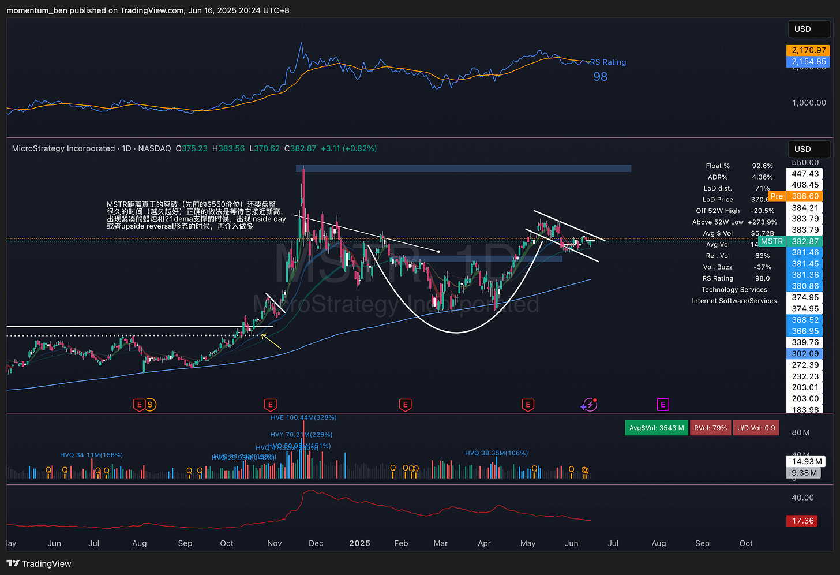Image resolution: width=840 pixels, height=575 pixels.
Task: Click the orange Pre 388.60 price label
Action: pos(794,196)
